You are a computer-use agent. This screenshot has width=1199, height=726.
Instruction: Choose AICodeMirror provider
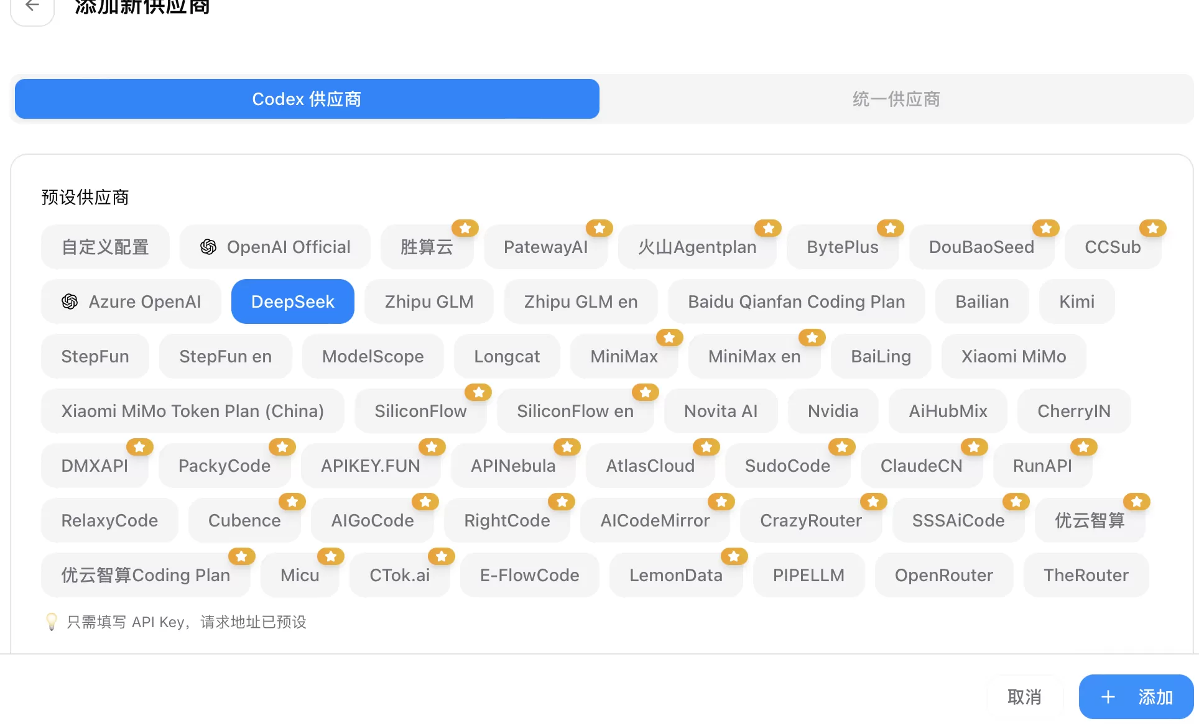[655, 520]
